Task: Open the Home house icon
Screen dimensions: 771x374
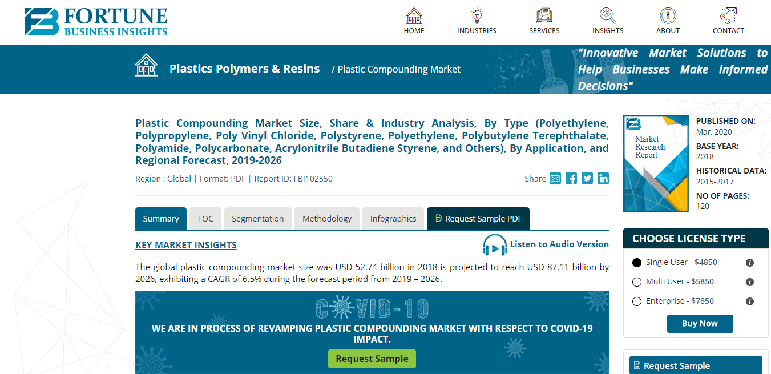Action: click(414, 15)
